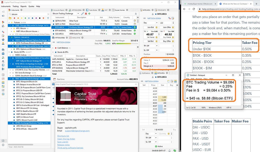Screen dimensions: 260x152
Task: Click the notification bell icon in status bar
Action: point(169,150)
